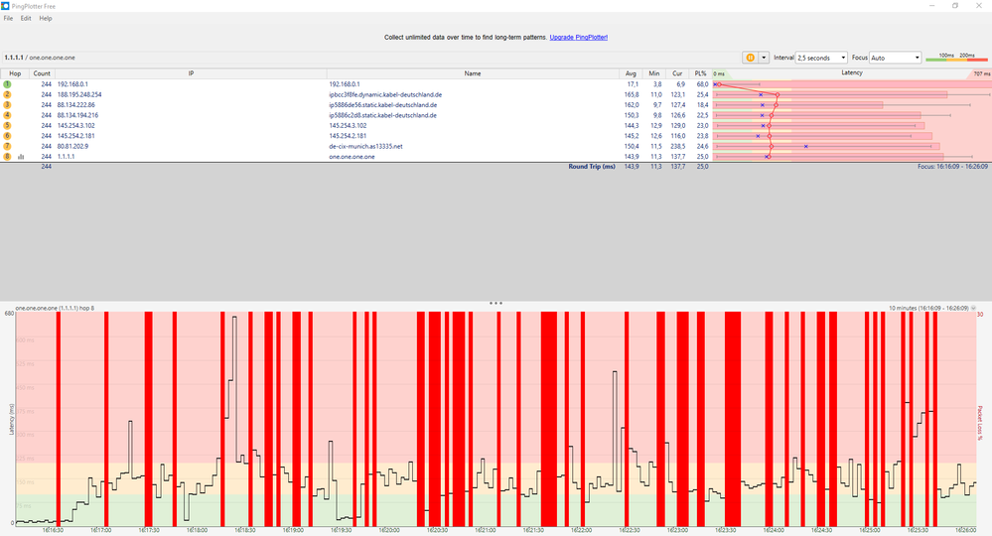Click average latency value 165,8

632,94
